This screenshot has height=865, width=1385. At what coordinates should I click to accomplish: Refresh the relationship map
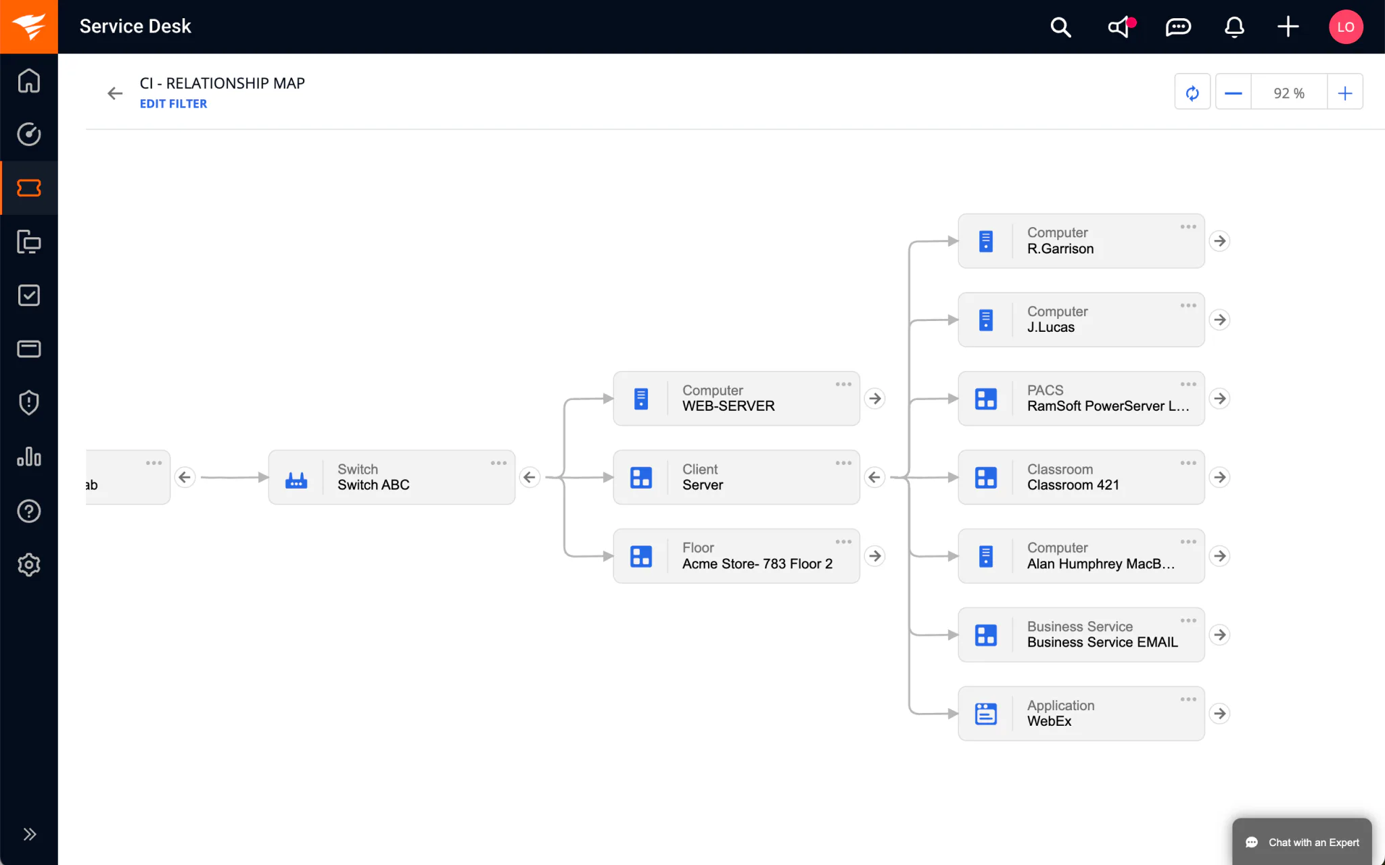point(1192,92)
